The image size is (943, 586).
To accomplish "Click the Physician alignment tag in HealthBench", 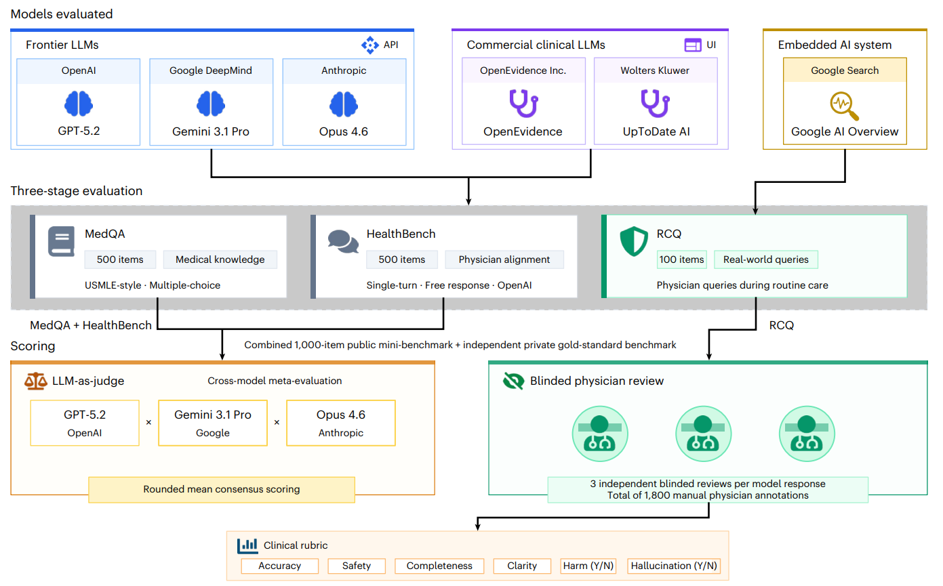I will (x=504, y=259).
